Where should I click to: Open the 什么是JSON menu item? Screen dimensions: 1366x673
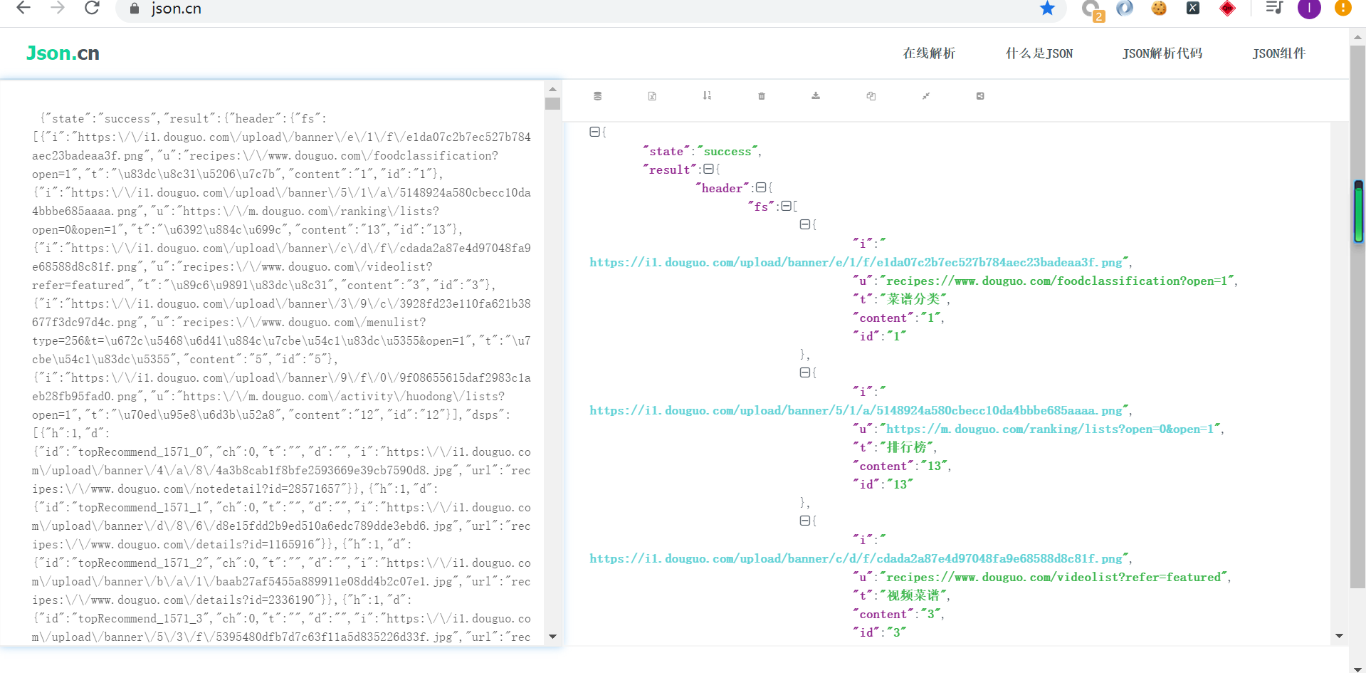tap(1039, 53)
